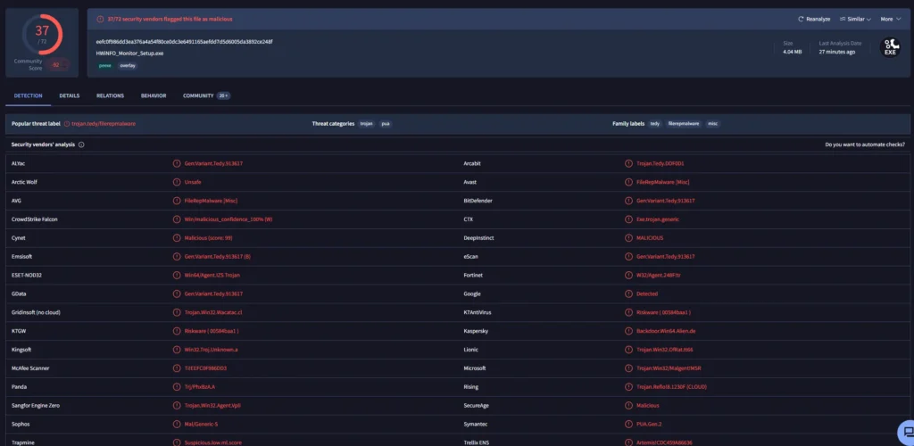The image size is (914, 446).
Task: Select the peexe file tag
Action: point(105,65)
